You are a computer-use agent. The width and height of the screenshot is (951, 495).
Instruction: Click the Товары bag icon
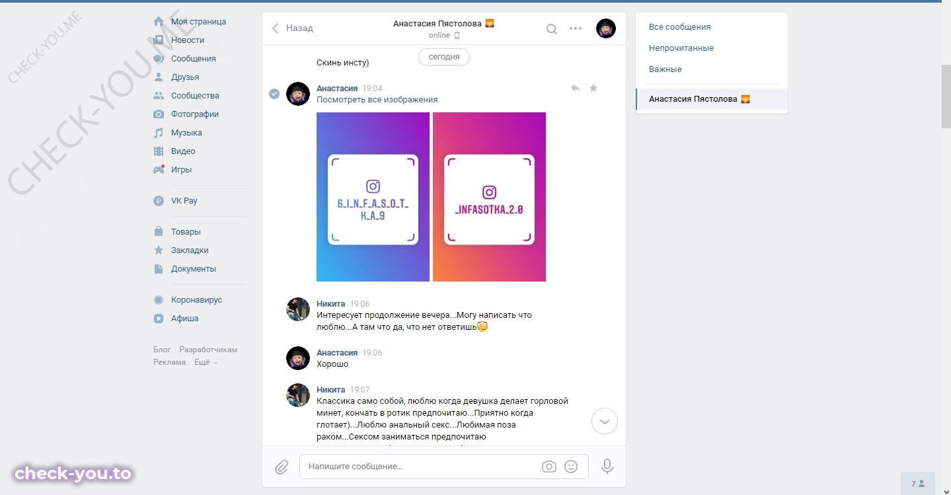click(x=159, y=232)
